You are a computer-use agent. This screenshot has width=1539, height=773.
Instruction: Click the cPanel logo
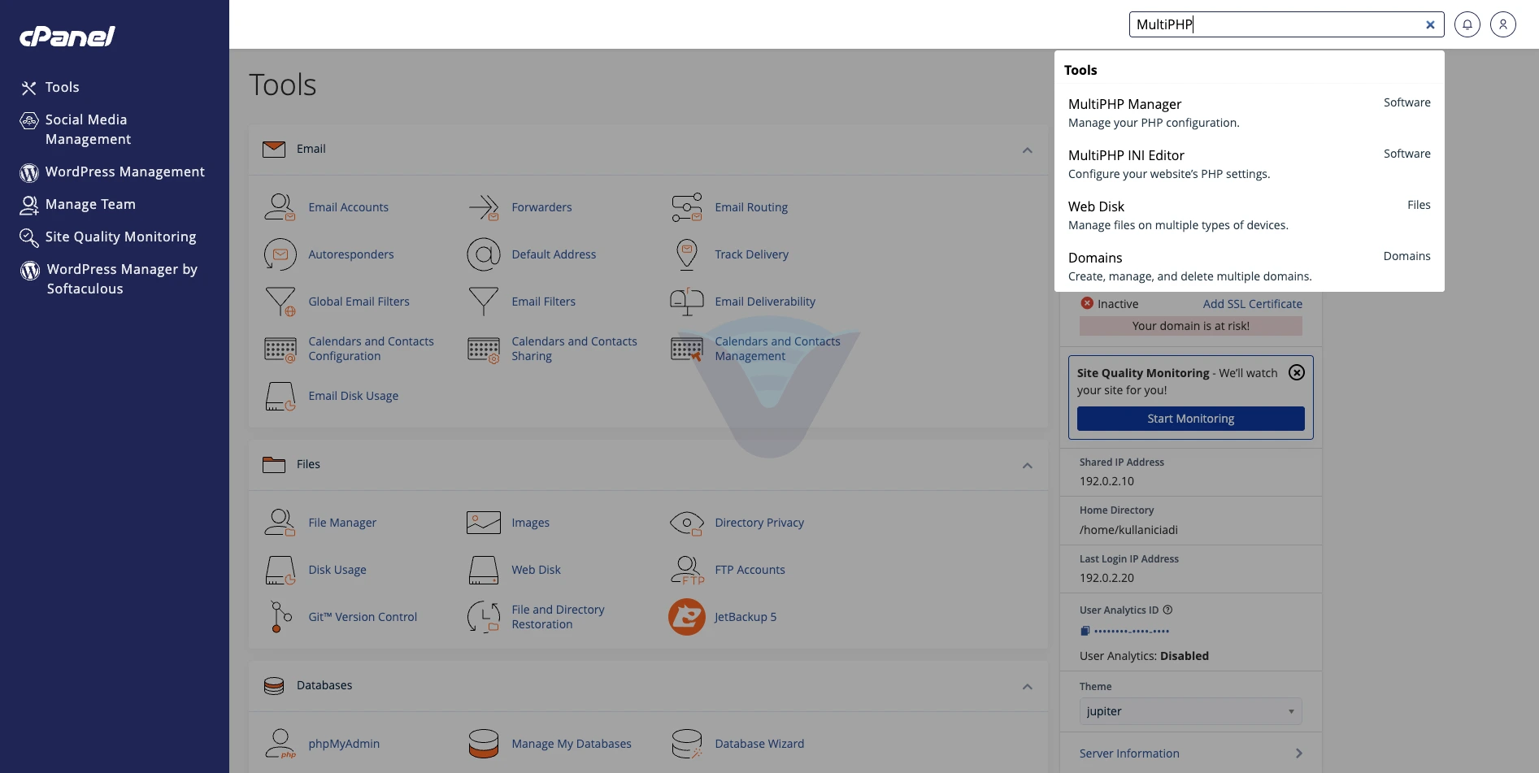(67, 36)
